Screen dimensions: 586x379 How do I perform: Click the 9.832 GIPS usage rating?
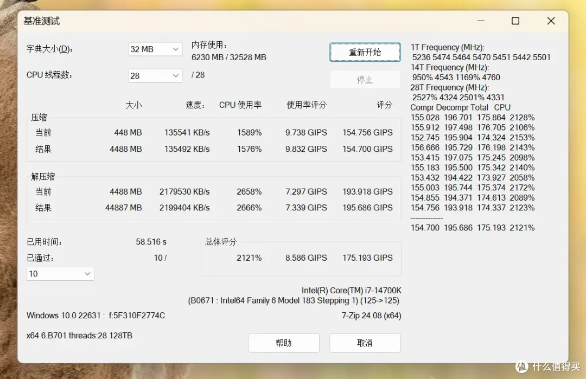[x=306, y=149]
